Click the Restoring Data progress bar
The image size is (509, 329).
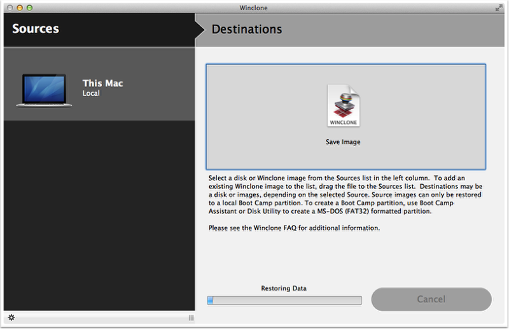click(284, 300)
